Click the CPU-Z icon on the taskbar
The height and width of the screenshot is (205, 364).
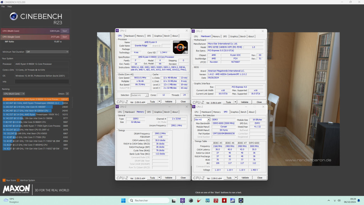point(182,200)
